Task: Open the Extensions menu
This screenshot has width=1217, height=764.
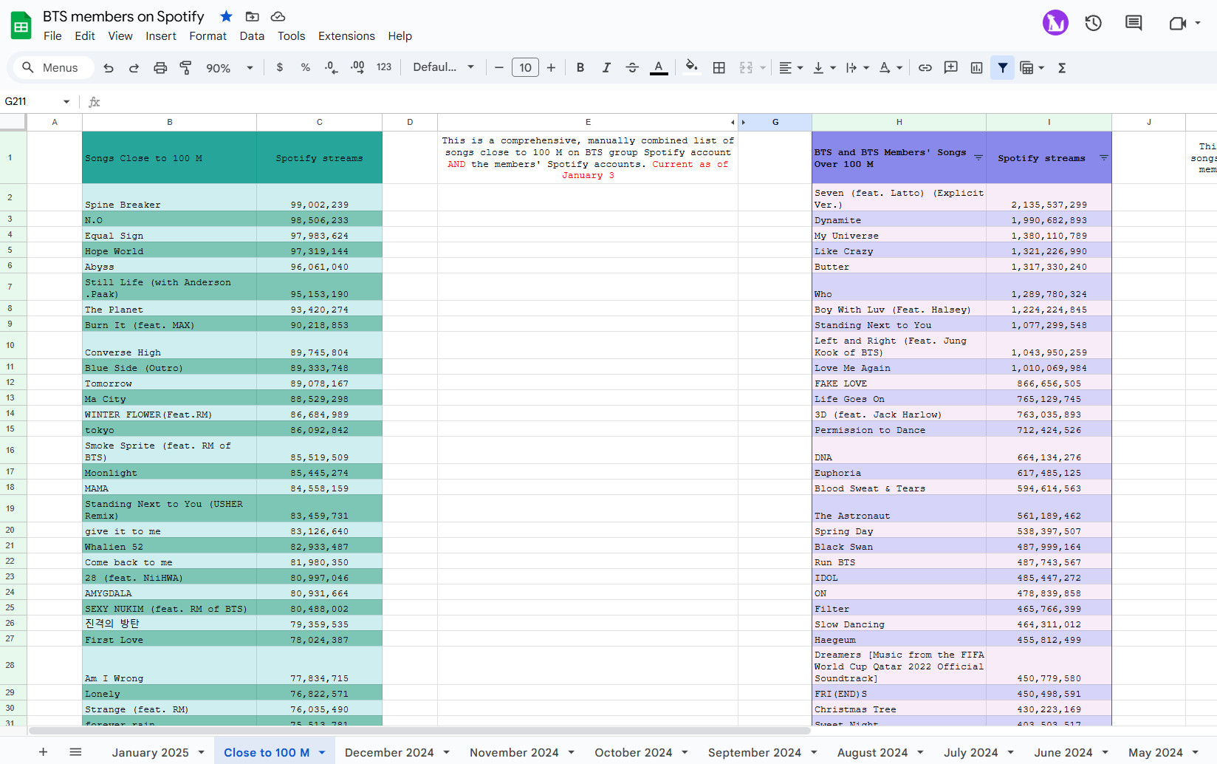Action: coord(346,36)
